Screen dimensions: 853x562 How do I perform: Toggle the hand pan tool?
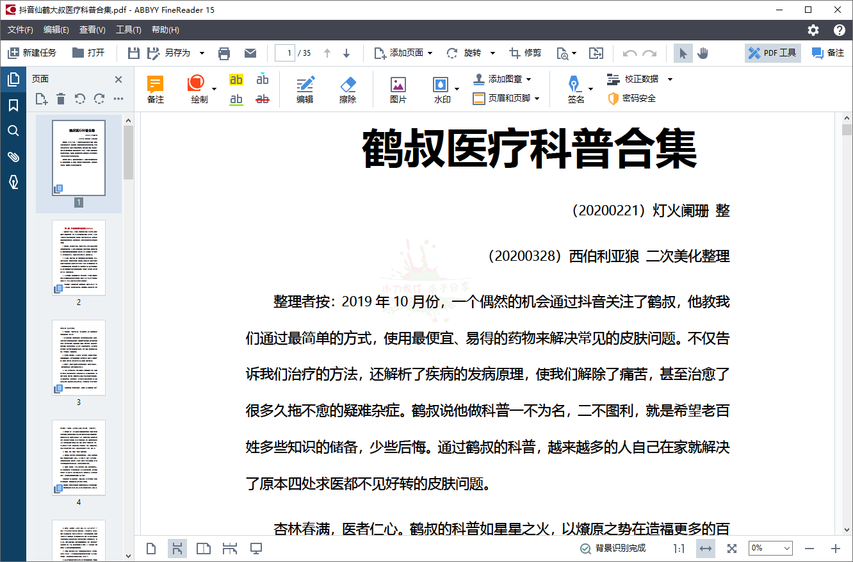click(703, 53)
